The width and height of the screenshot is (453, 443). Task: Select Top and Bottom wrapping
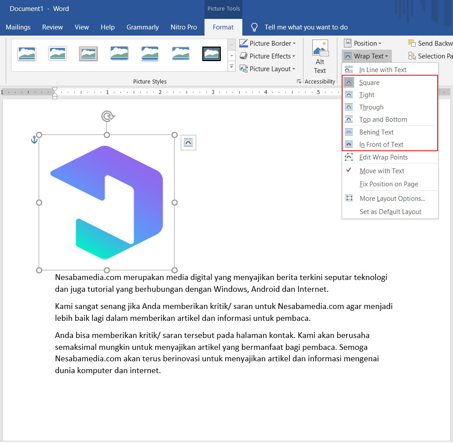pos(390,120)
